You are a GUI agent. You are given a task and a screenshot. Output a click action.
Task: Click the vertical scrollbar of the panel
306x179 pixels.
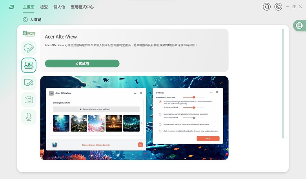coord(283,83)
